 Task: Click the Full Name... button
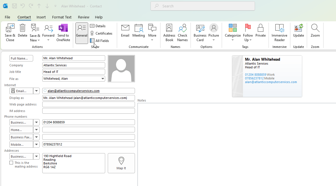coord(21,58)
